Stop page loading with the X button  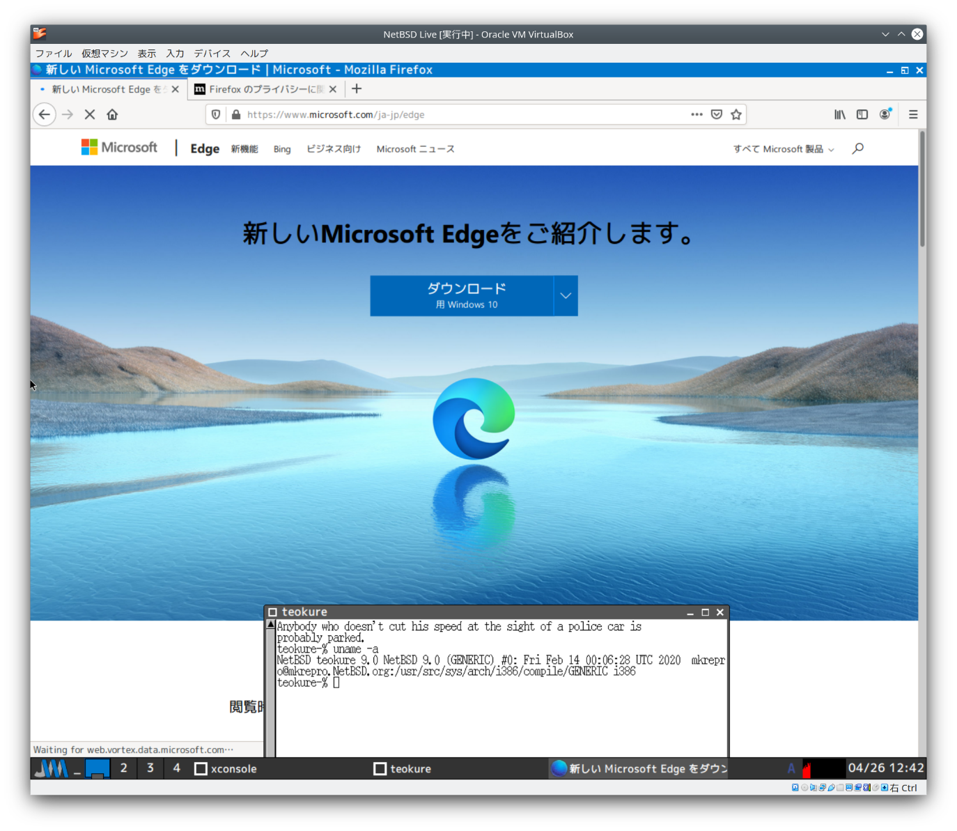pos(90,115)
